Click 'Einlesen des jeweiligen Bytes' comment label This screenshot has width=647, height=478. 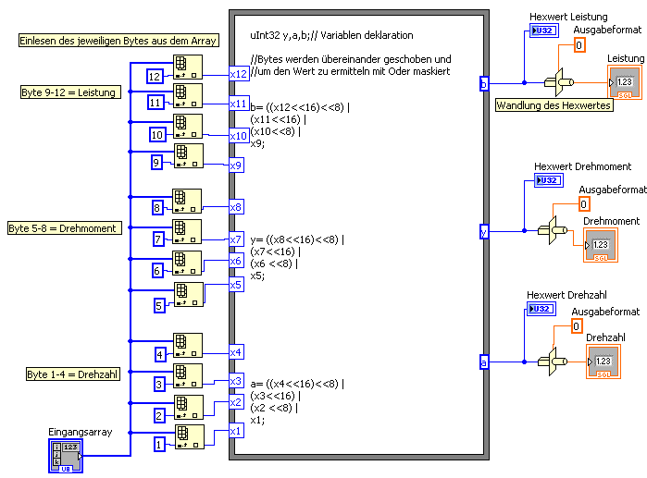click(x=118, y=41)
